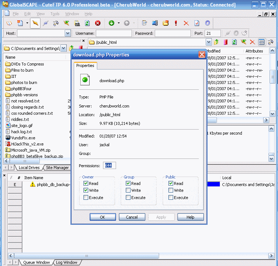Click the Permissions value field
The image size is (278, 266).
tap(110, 165)
